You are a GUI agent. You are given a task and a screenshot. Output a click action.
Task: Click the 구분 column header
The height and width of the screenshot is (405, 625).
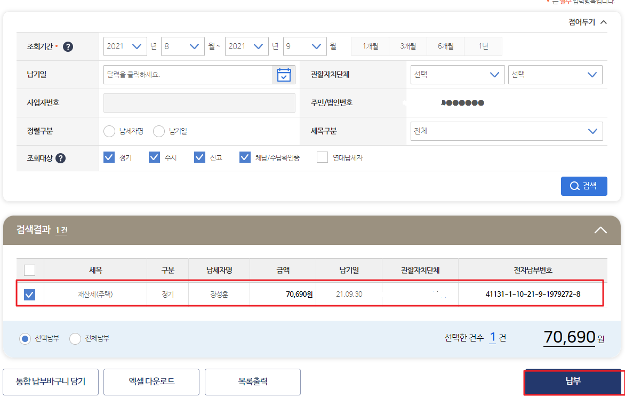pyautogui.click(x=168, y=270)
